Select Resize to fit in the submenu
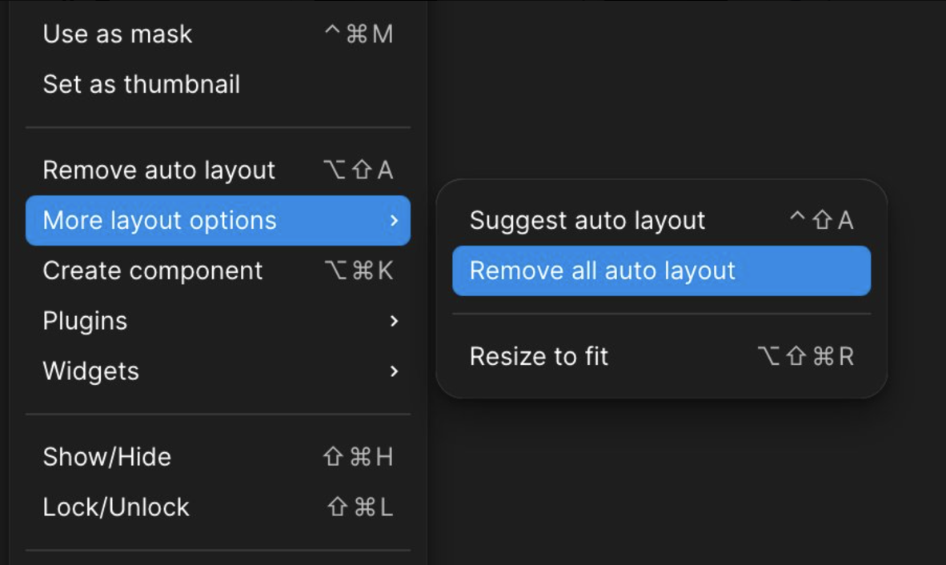 point(539,356)
